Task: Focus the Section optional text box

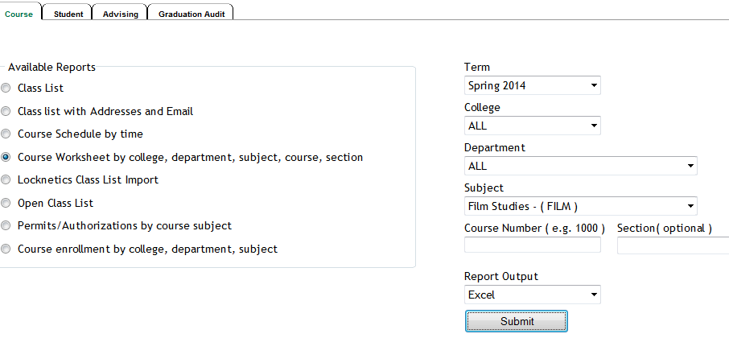Action: pyautogui.click(x=673, y=245)
